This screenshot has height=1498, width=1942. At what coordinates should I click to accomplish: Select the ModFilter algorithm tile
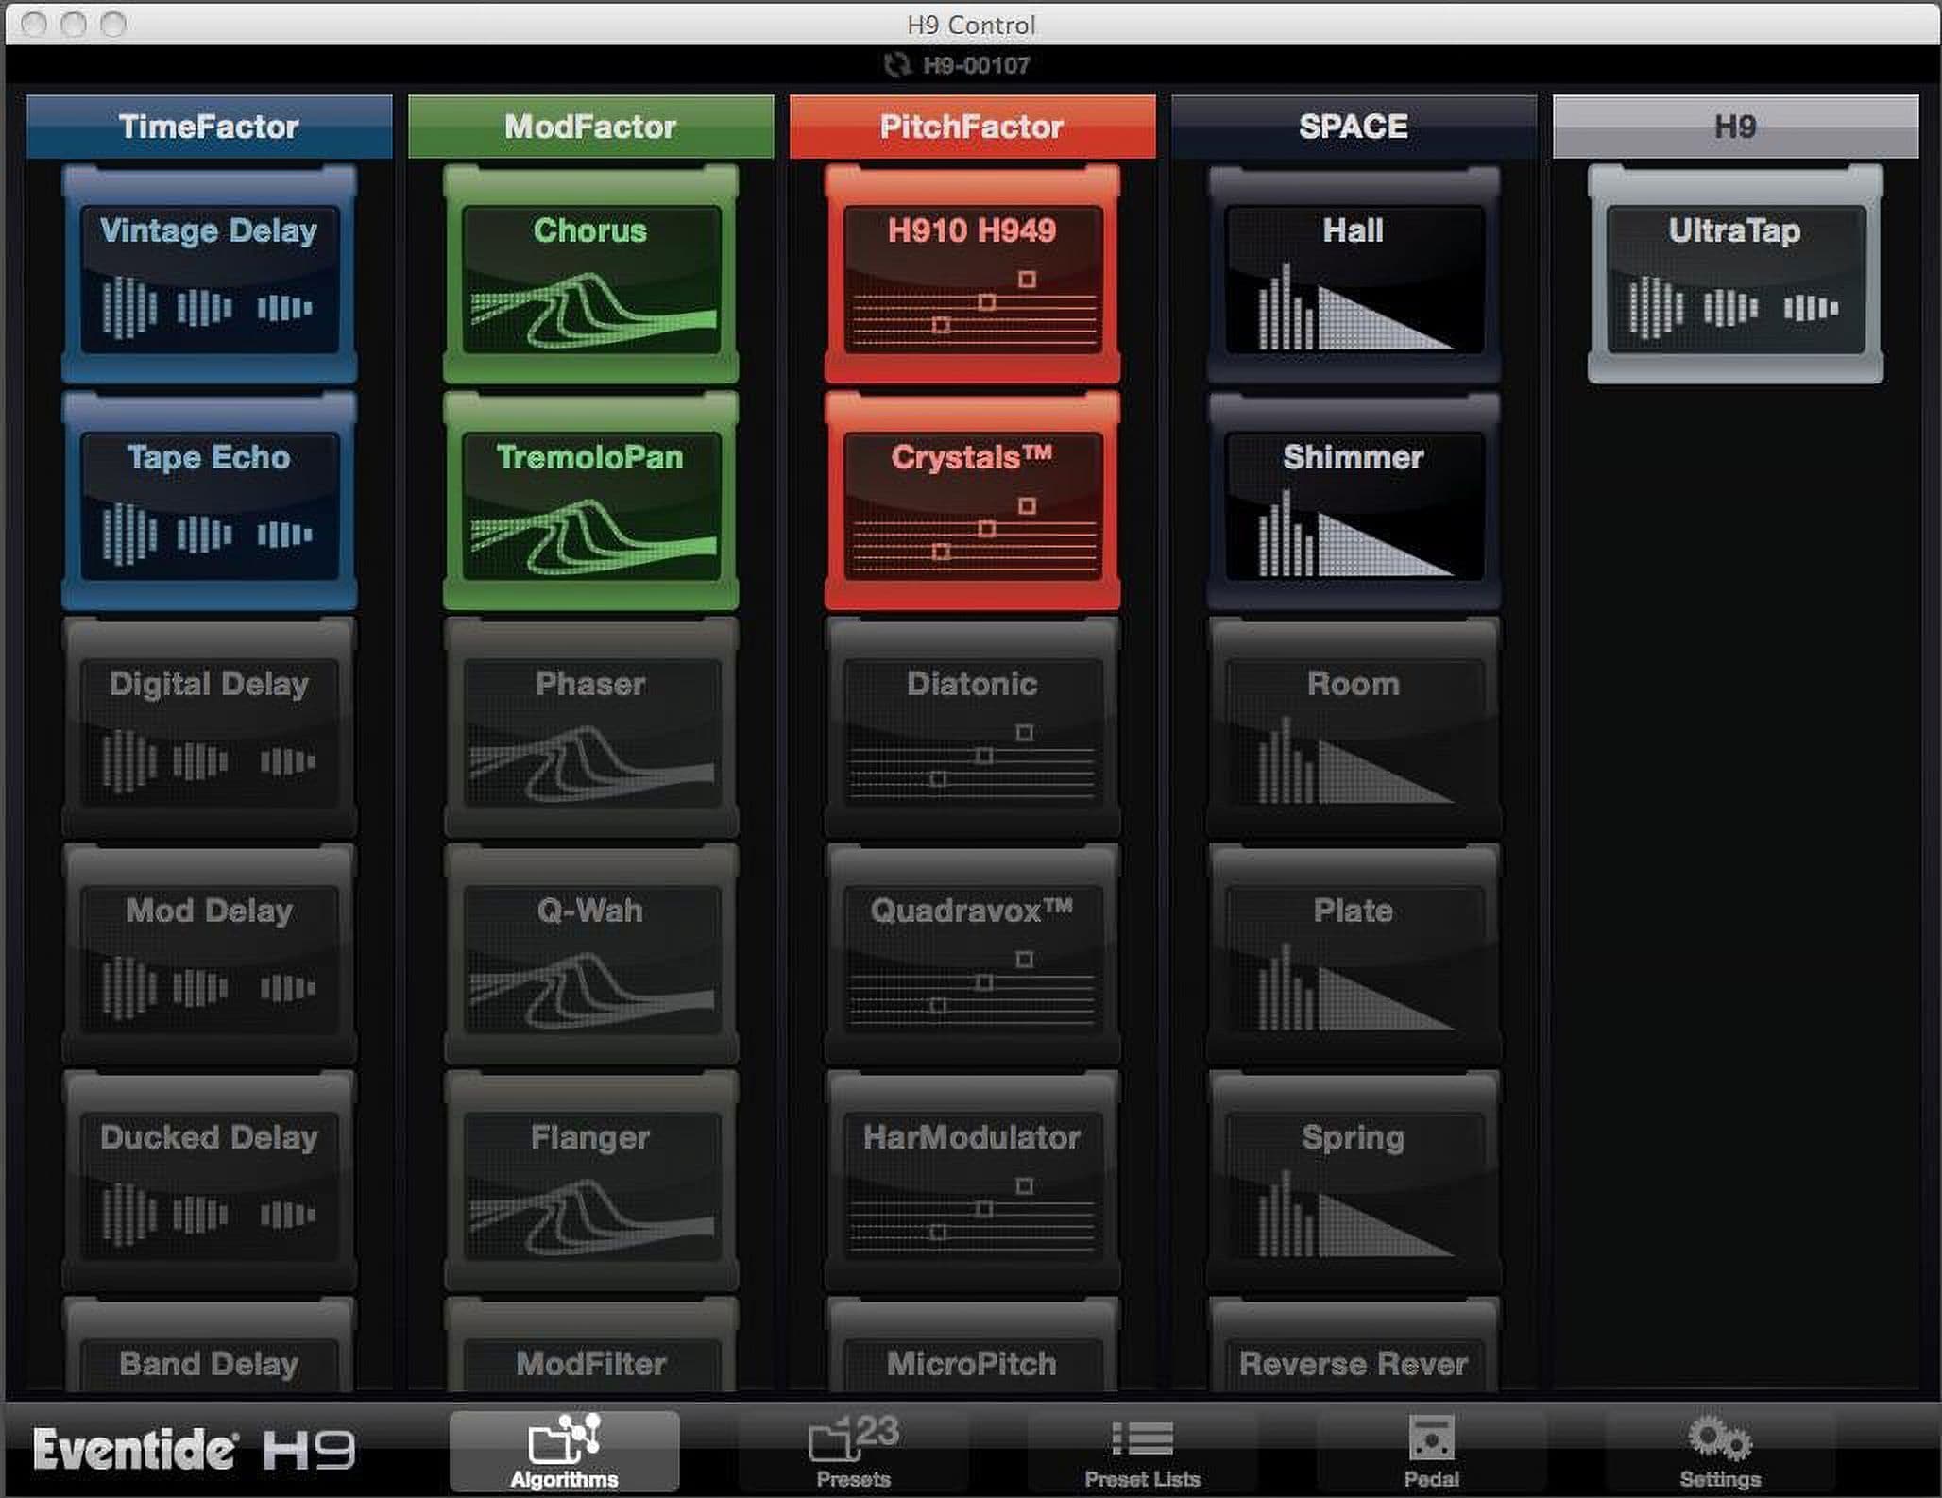pos(590,1345)
